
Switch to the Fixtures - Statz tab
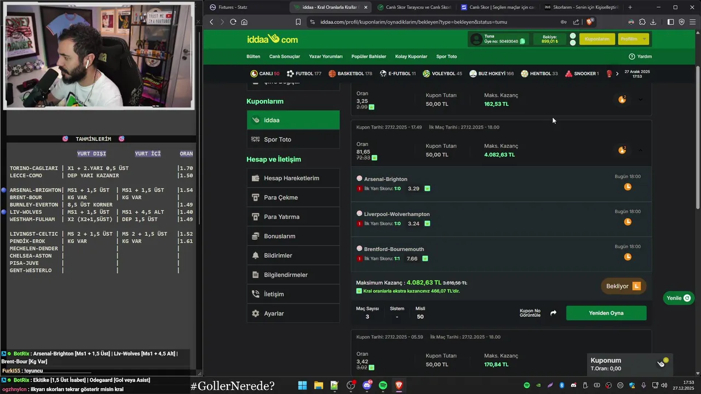(246, 7)
